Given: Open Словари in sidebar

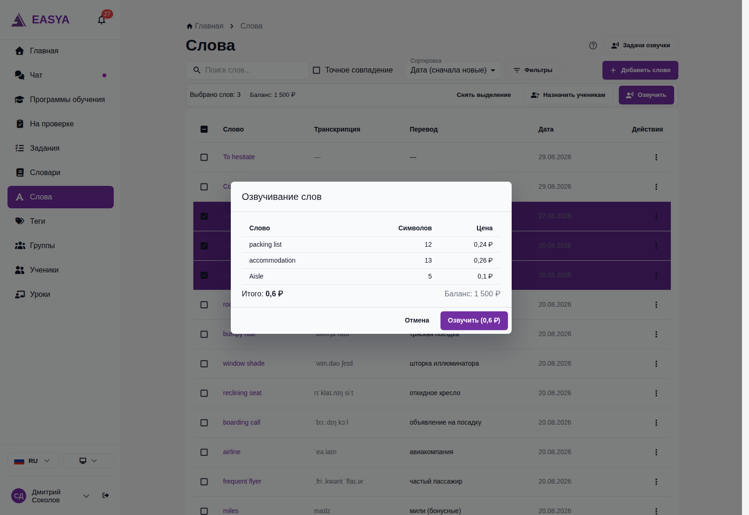Looking at the screenshot, I should point(60,173).
